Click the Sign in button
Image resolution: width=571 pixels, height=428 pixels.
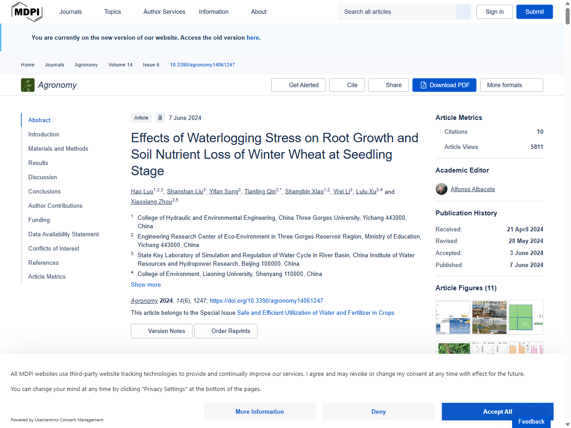[x=495, y=12]
